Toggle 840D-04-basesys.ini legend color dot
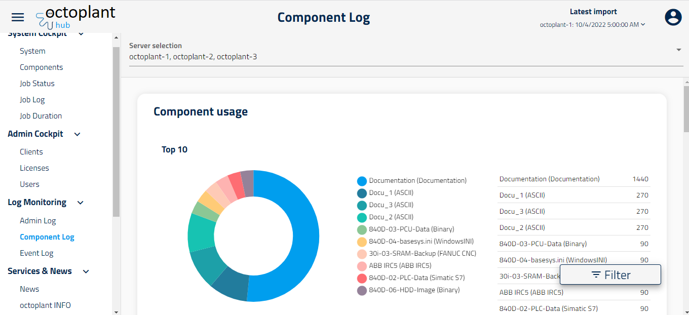This screenshot has height=315, width=689. click(362, 242)
